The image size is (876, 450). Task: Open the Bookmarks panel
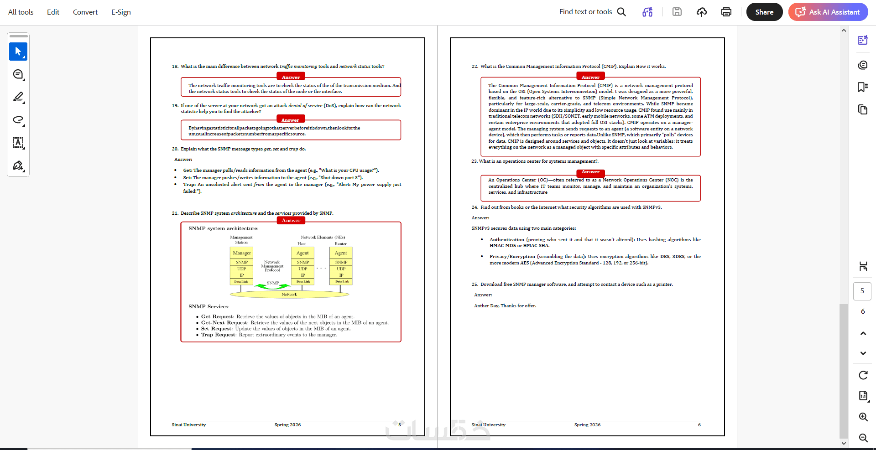coord(862,87)
